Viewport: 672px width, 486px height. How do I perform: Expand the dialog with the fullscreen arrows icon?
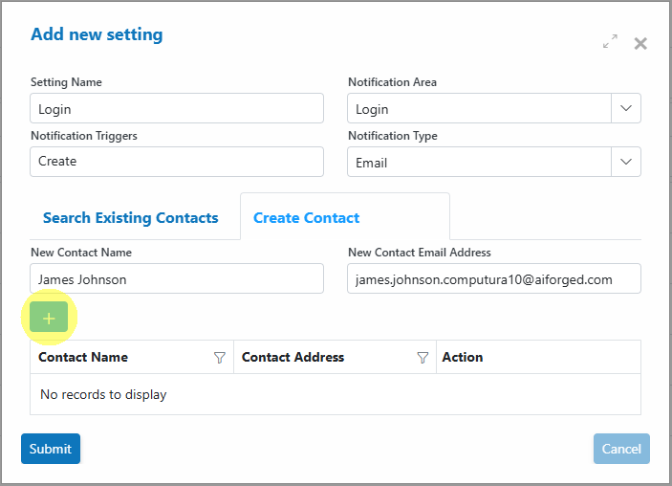(x=610, y=41)
